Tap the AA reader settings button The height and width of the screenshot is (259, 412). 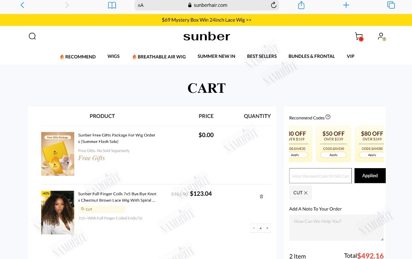pos(141,5)
